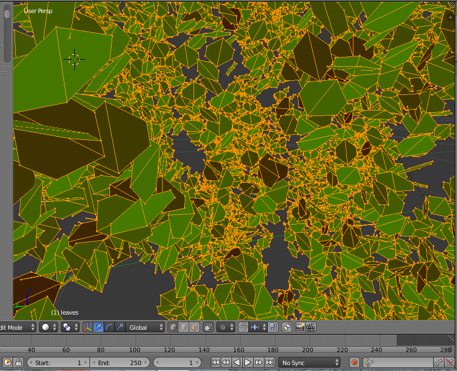Select the rotate manipulator arc icon

[x=109, y=327]
